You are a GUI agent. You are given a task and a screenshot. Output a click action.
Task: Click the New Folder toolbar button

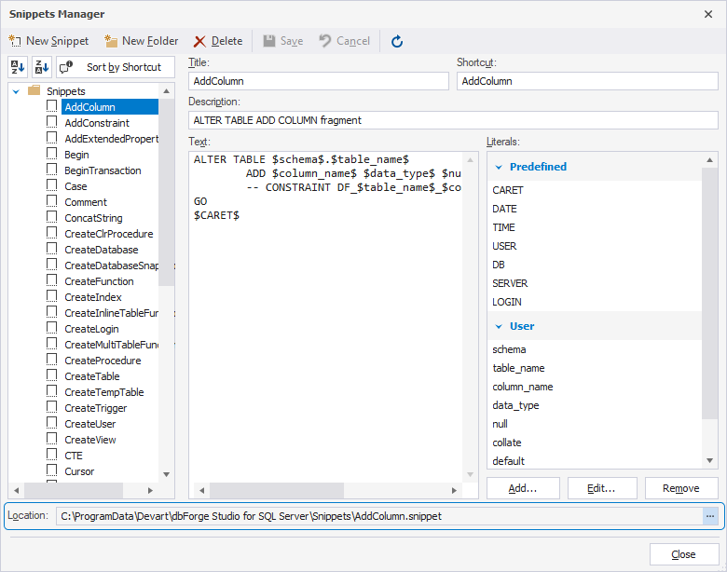tap(142, 41)
